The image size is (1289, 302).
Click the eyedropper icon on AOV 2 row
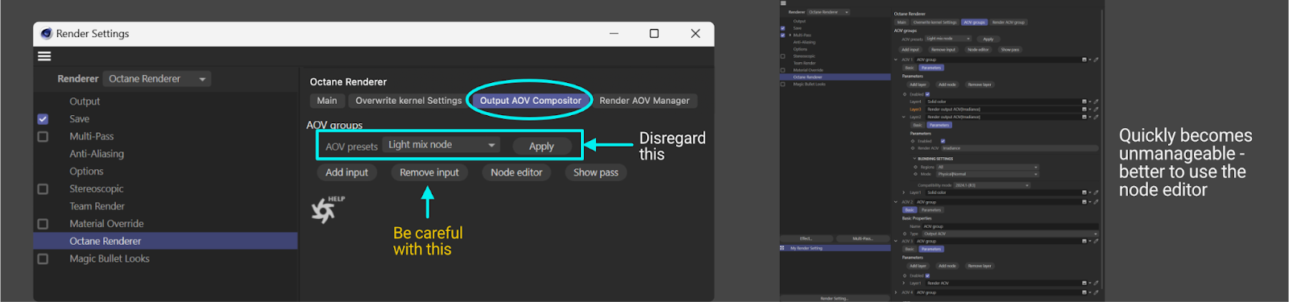(x=1096, y=202)
